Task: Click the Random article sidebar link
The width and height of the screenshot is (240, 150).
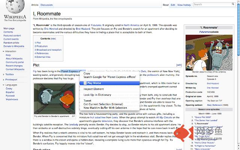Action: (x=11, y=42)
